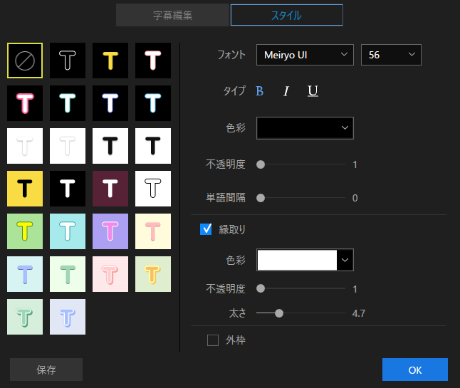Uncheck the 縁取り outline checkbox

(206, 229)
